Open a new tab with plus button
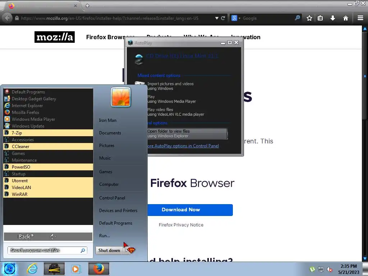368x276 pixels. coord(87,6)
